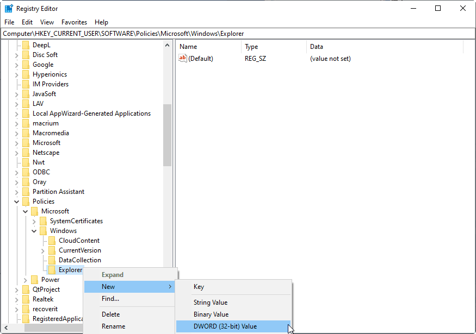Expand the SystemCertificates tree node
Image resolution: width=476 pixels, height=334 pixels.
34,221
